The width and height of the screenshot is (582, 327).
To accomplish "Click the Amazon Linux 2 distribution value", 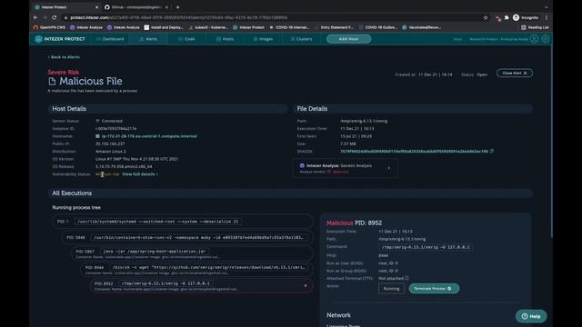I will [111, 152].
